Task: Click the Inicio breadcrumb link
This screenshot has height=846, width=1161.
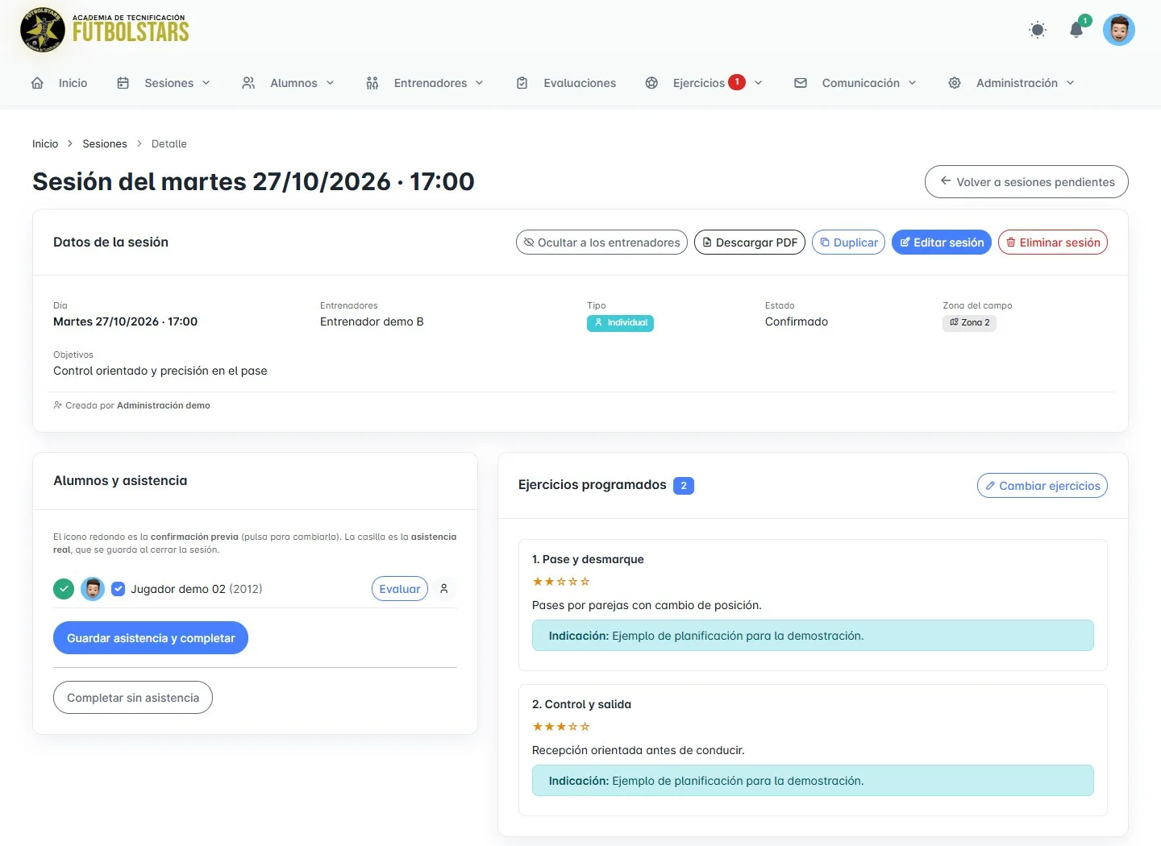Action: 45,144
